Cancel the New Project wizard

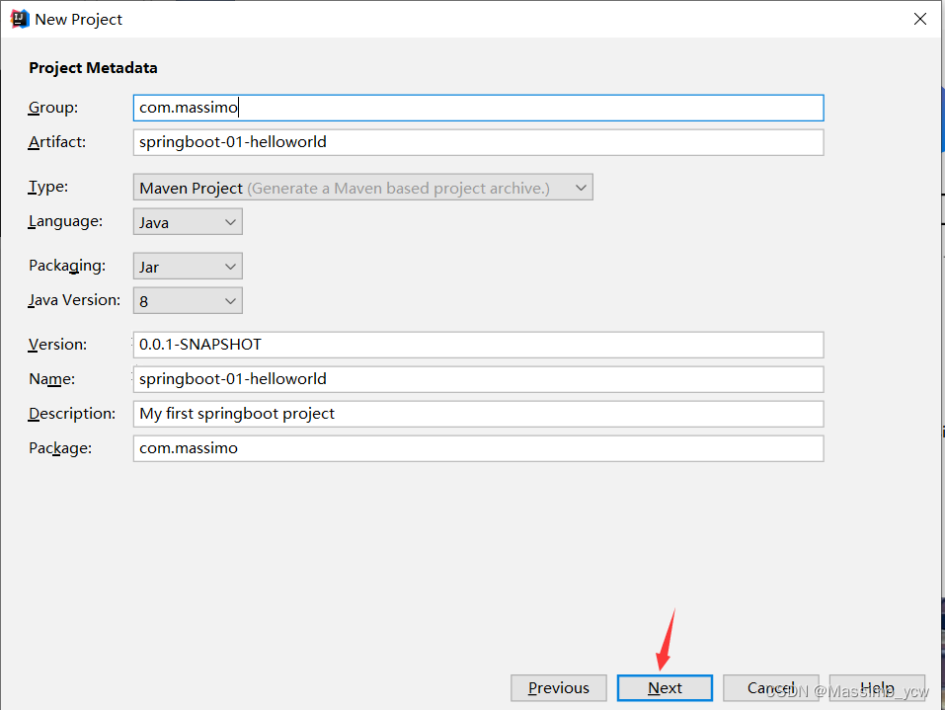click(771, 687)
